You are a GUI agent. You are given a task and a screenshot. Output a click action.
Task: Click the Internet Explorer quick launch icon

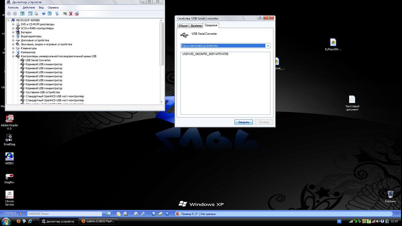coord(30,221)
